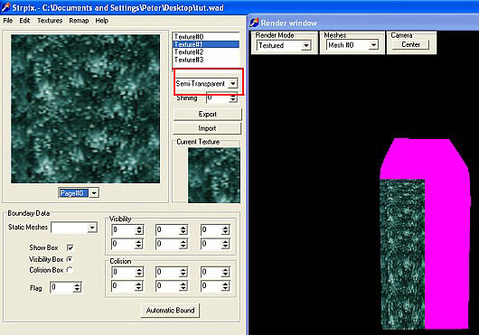This screenshot has width=479, height=335.
Task: Click the Strpix title bar icon
Action: point(5,7)
